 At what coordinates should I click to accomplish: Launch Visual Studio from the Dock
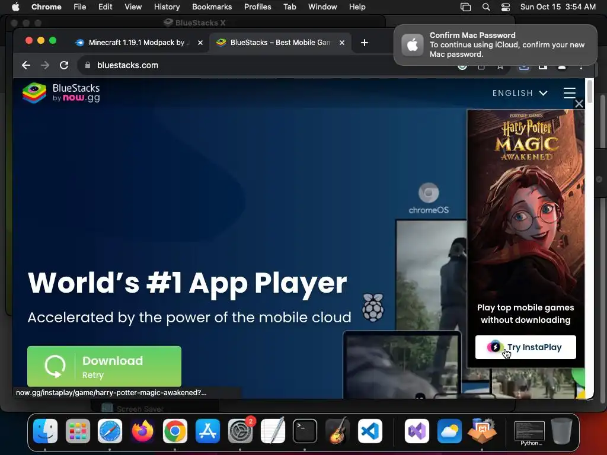coord(417,431)
